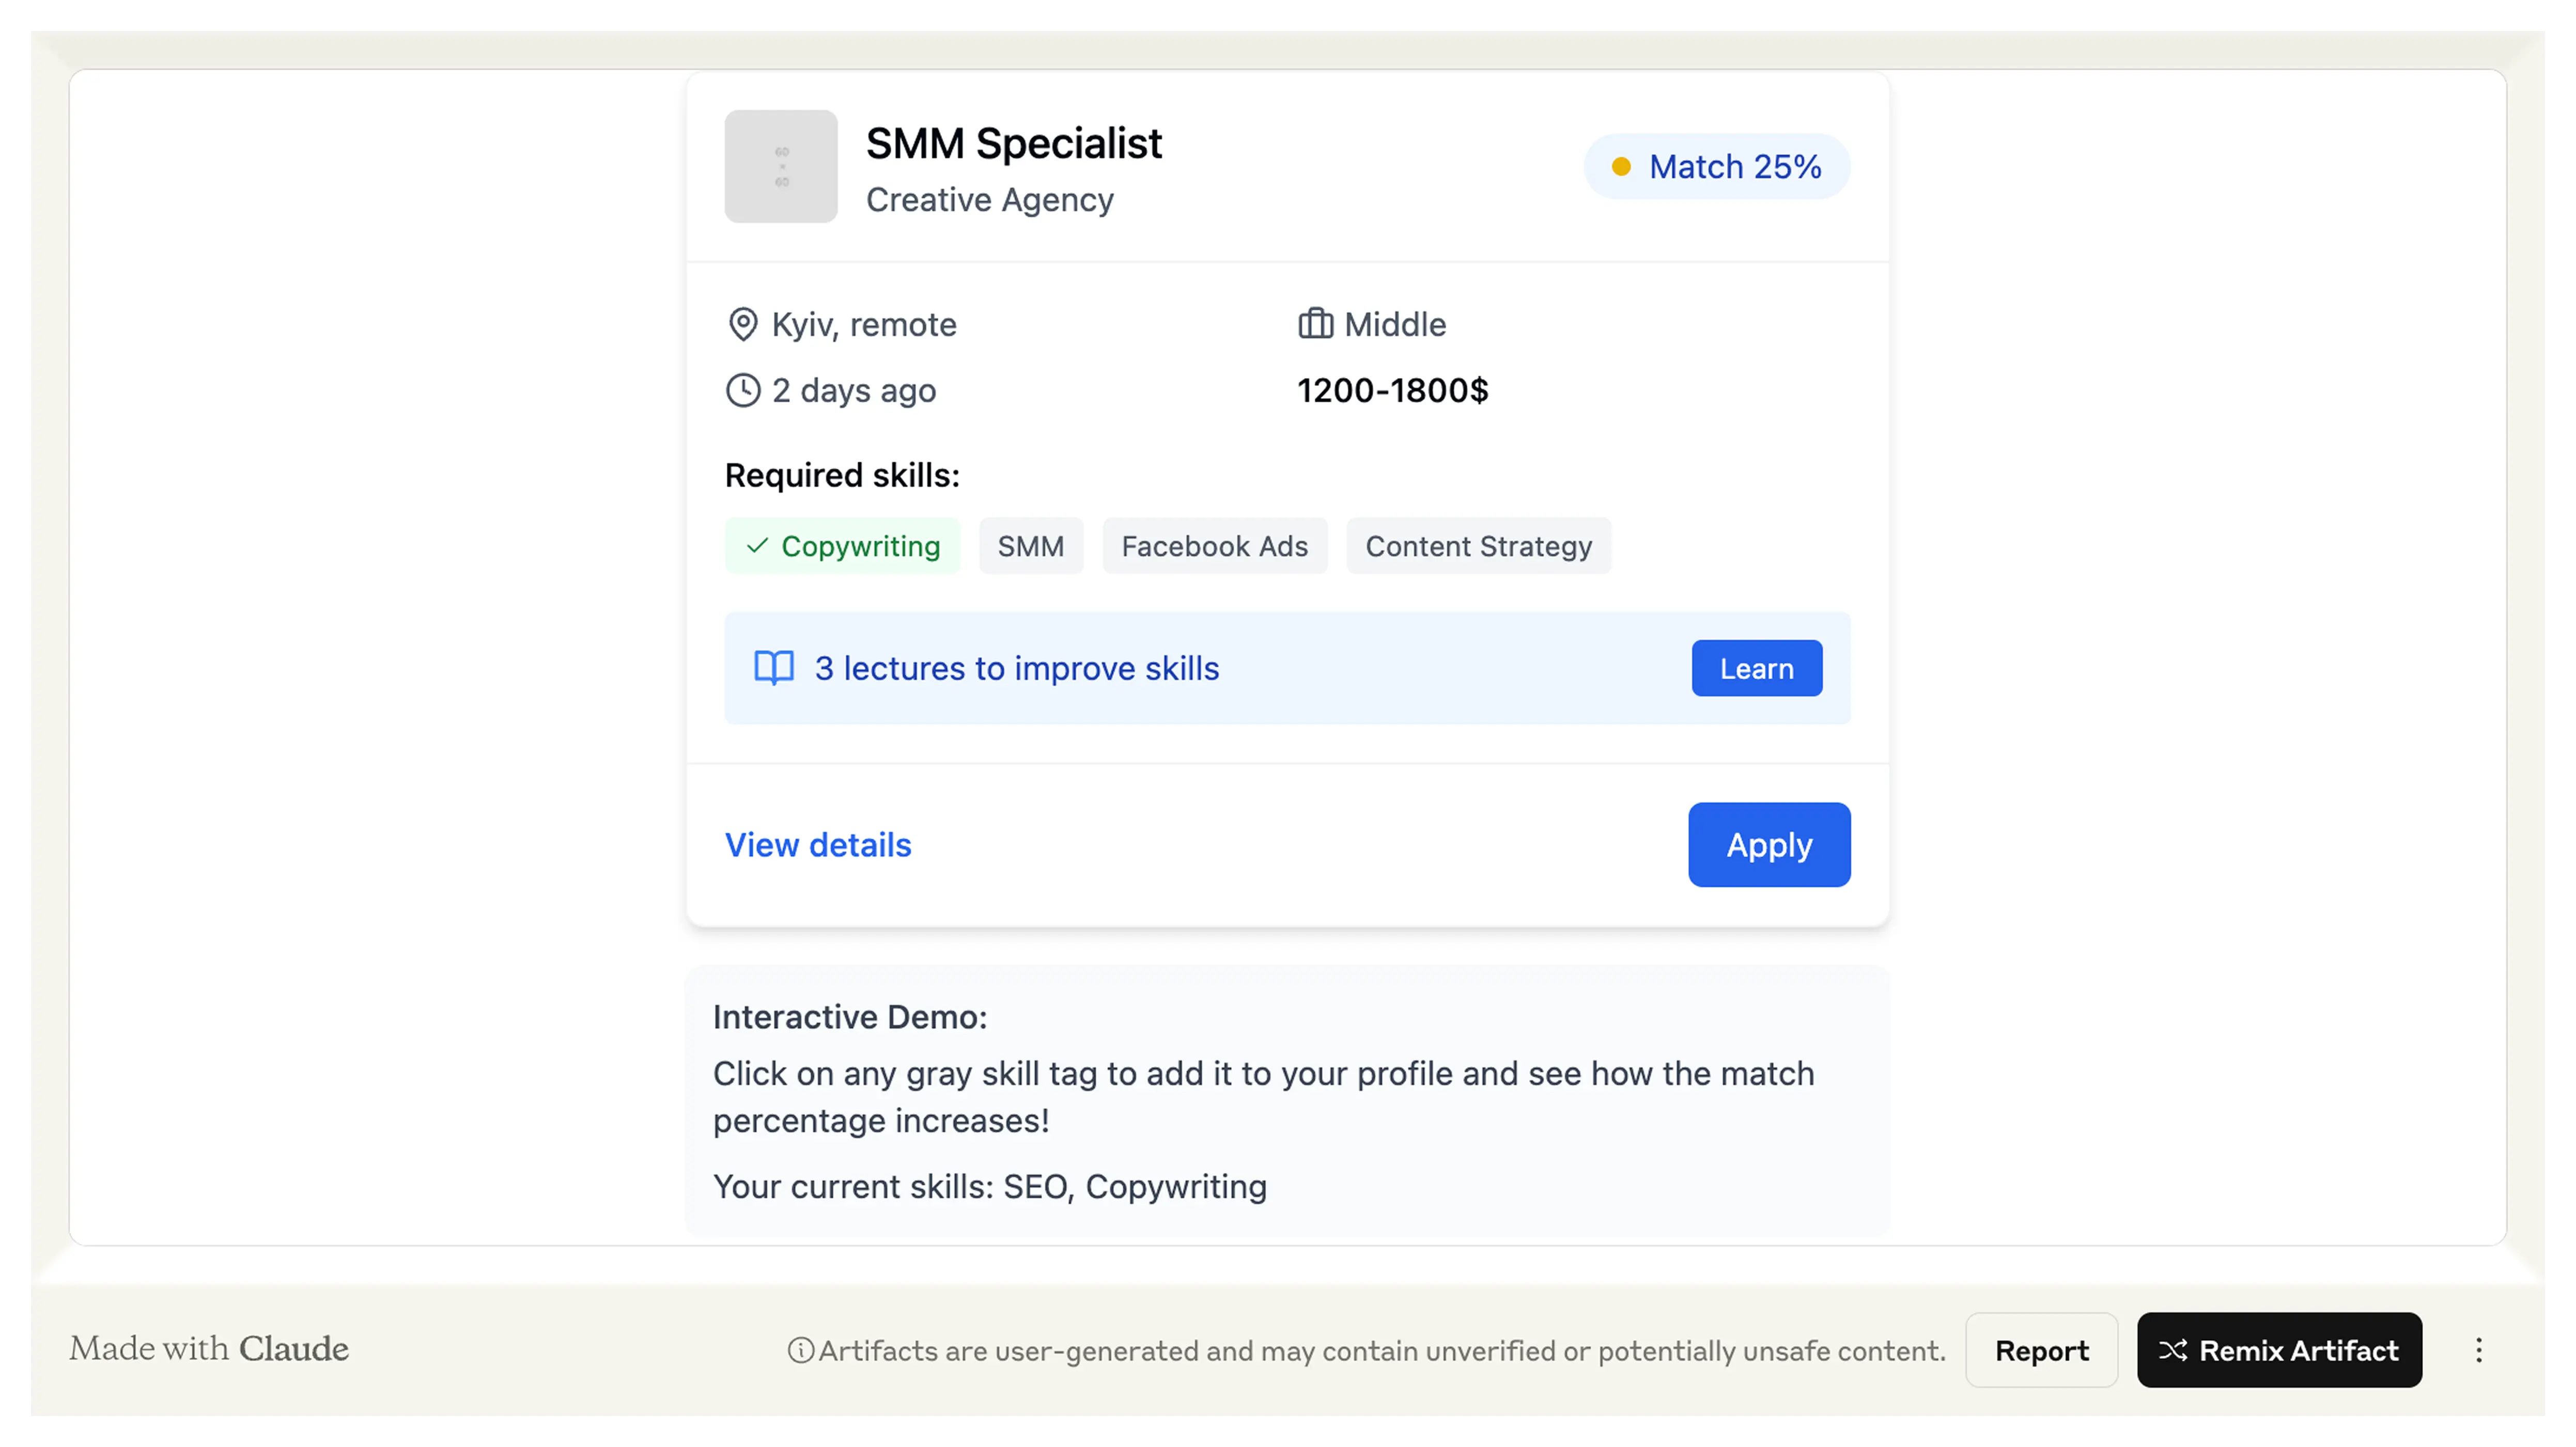Open the View details link
This screenshot has width=2576, height=1447.
pyautogui.click(x=818, y=845)
